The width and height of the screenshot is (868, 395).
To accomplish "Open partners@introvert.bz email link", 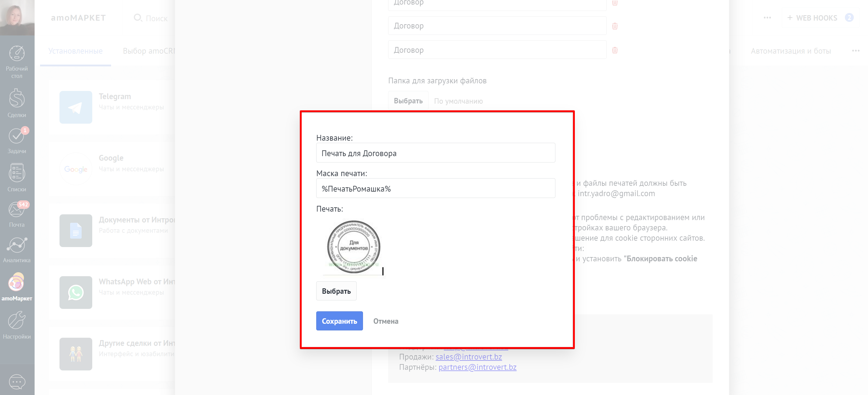I will pos(477,367).
